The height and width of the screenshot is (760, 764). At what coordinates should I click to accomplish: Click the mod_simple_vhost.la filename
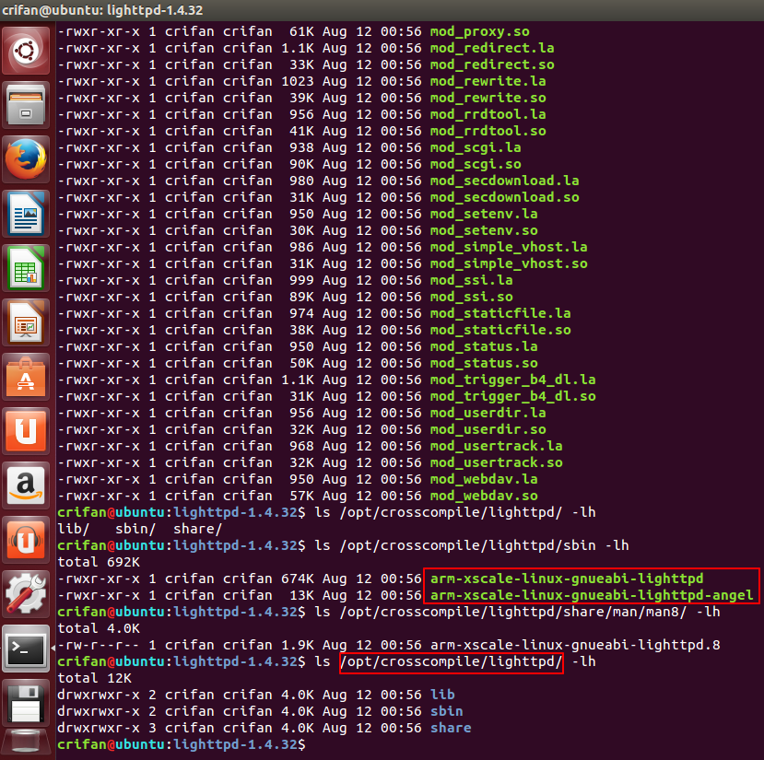pos(509,247)
